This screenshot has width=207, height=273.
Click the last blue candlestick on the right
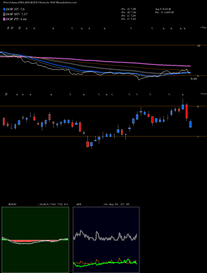(x=190, y=124)
